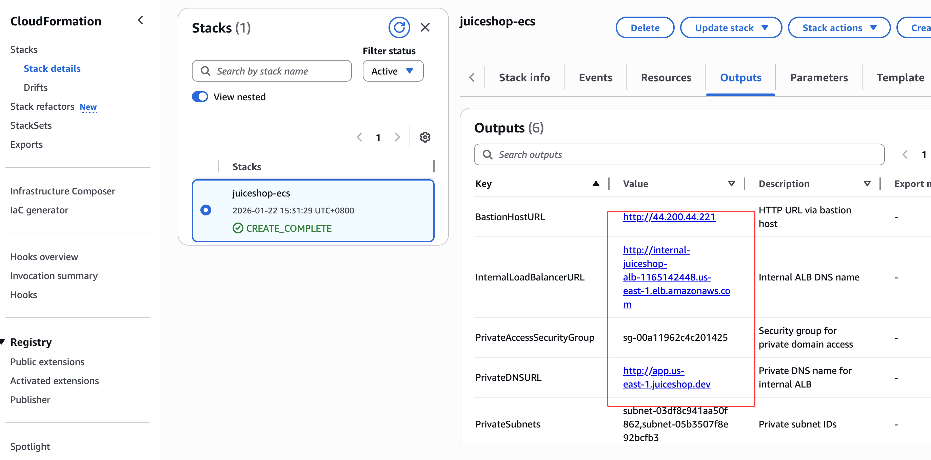Image resolution: width=931 pixels, height=460 pixels.
Task: Open the Active filter status dropdown
Action: 393,71
